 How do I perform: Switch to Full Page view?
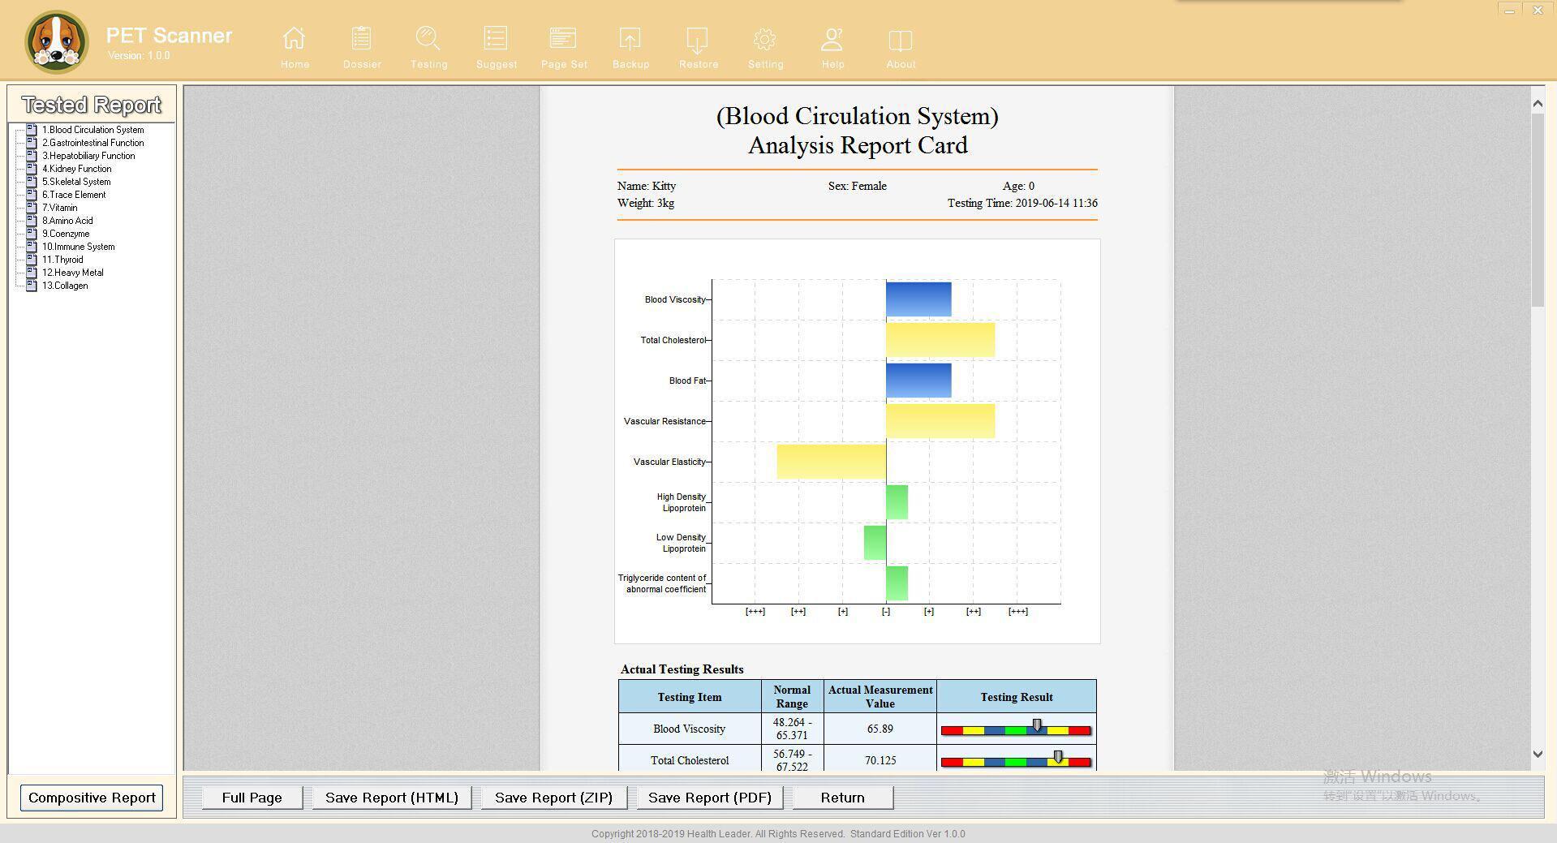pyautogui.click(x=252, y=798)
